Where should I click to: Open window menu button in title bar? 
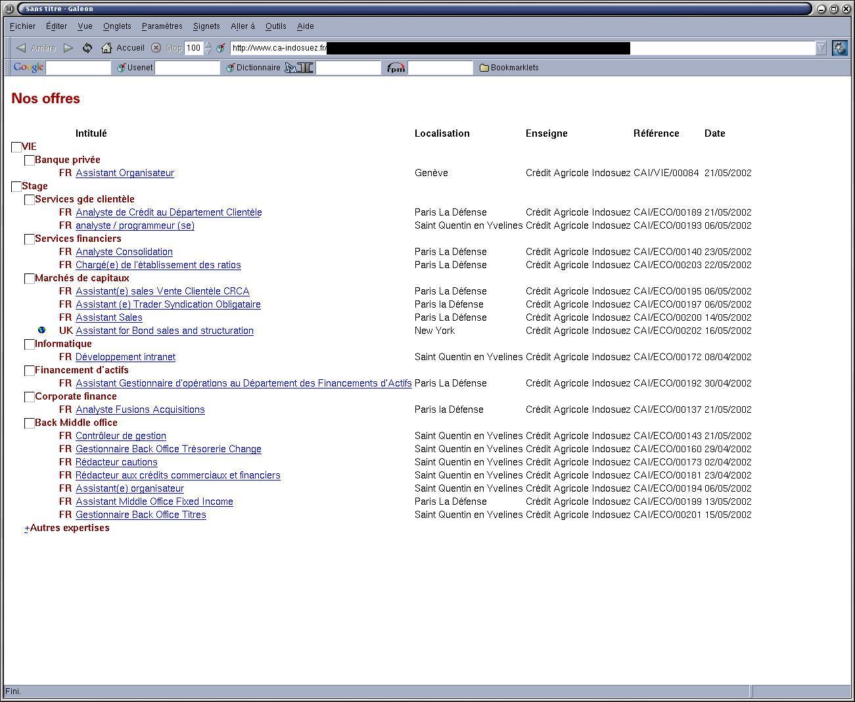(x=9, y=9)
